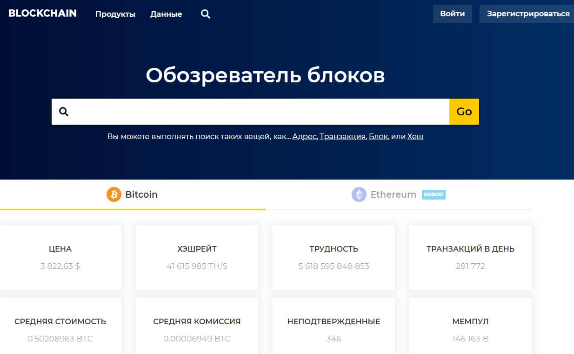Screen dimensions: 574x354
Task: Click the unconfirmed count 346
Action: (x=334, y=339)
